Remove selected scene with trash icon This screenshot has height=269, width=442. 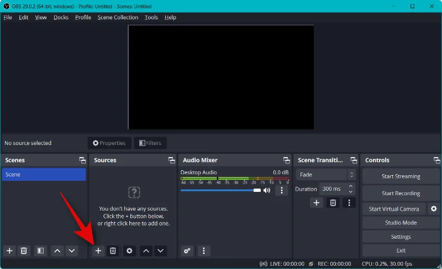pos(24,251)
